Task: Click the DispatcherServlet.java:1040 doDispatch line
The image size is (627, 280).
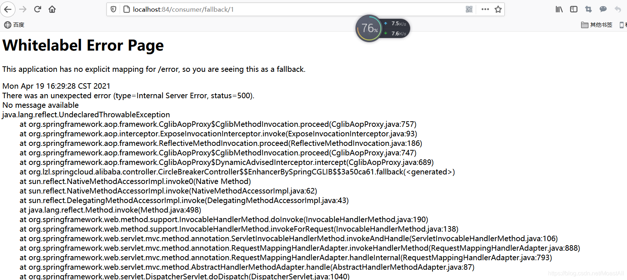Action: click(185, 276)
